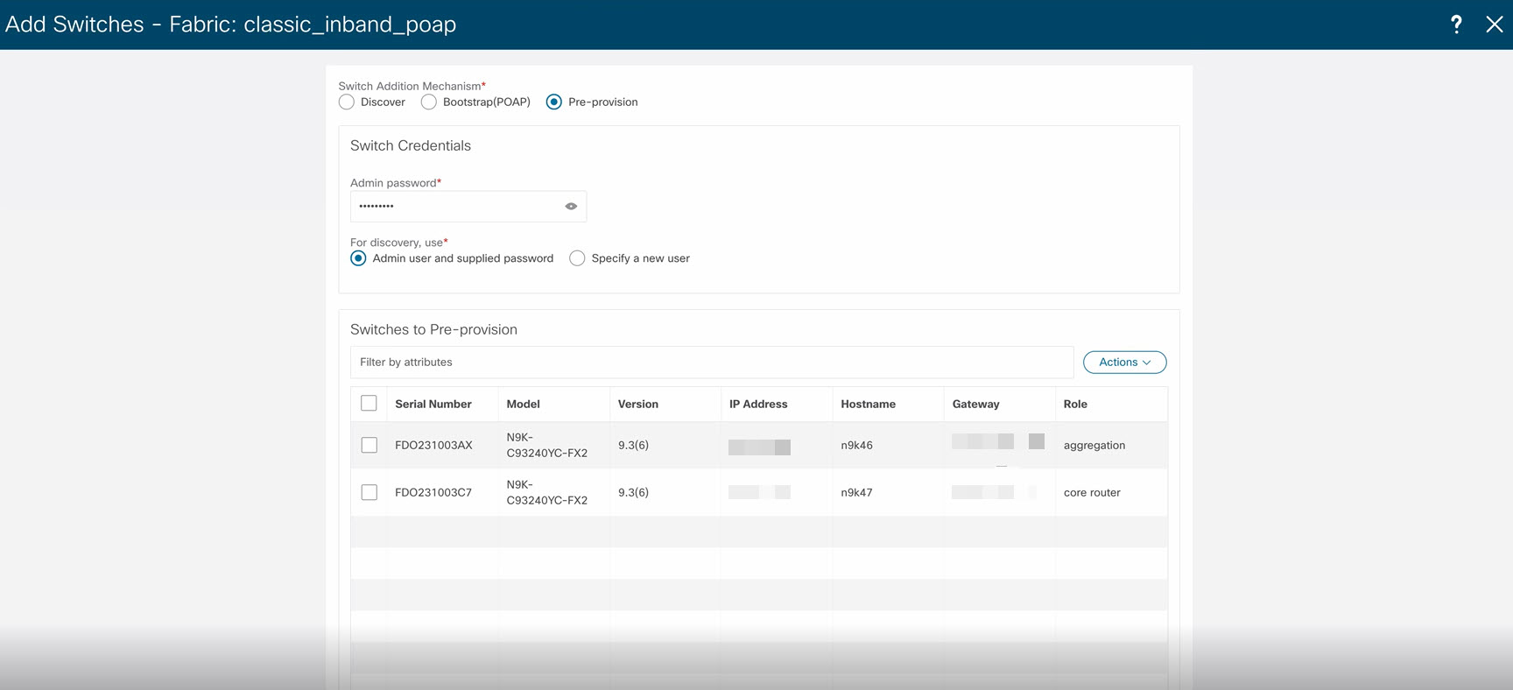Choose Specify a new user option

[x=577, y=258]
